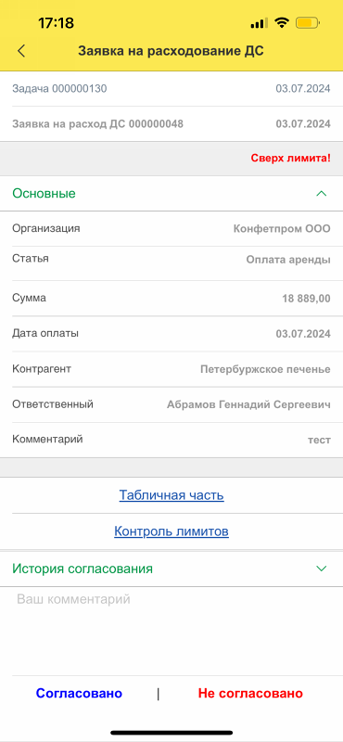
Task: Tap the Контрагент Петербуржское печенье row
Action: point(171,369)
